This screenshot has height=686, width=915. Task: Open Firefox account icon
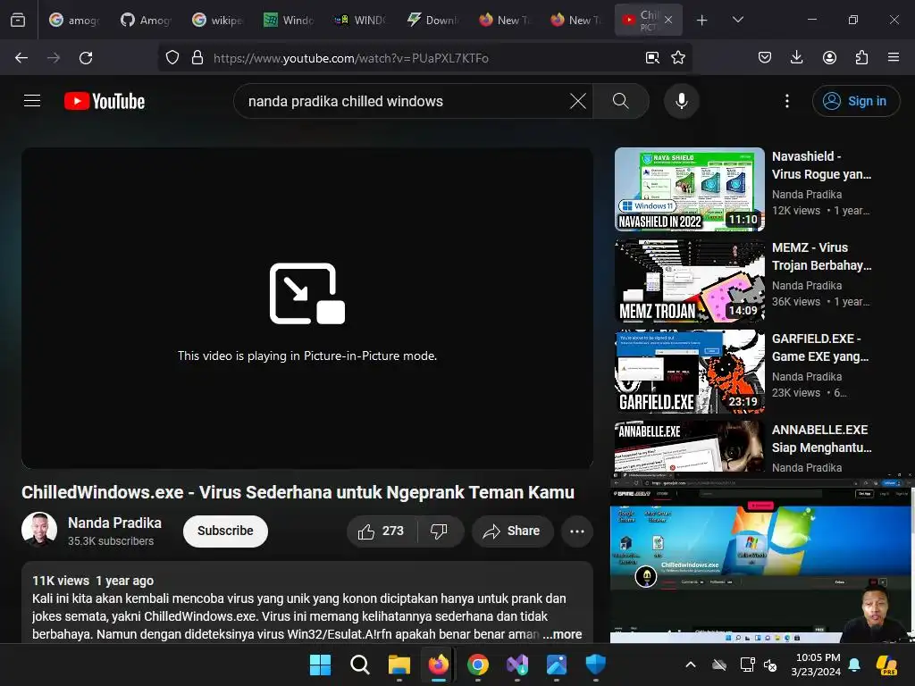point(829,58)
